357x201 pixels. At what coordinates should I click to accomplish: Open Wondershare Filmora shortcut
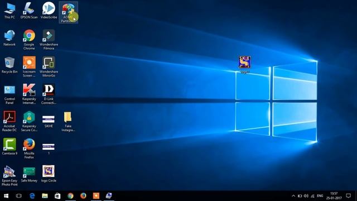pyautogui.click(x=49, y=40)
